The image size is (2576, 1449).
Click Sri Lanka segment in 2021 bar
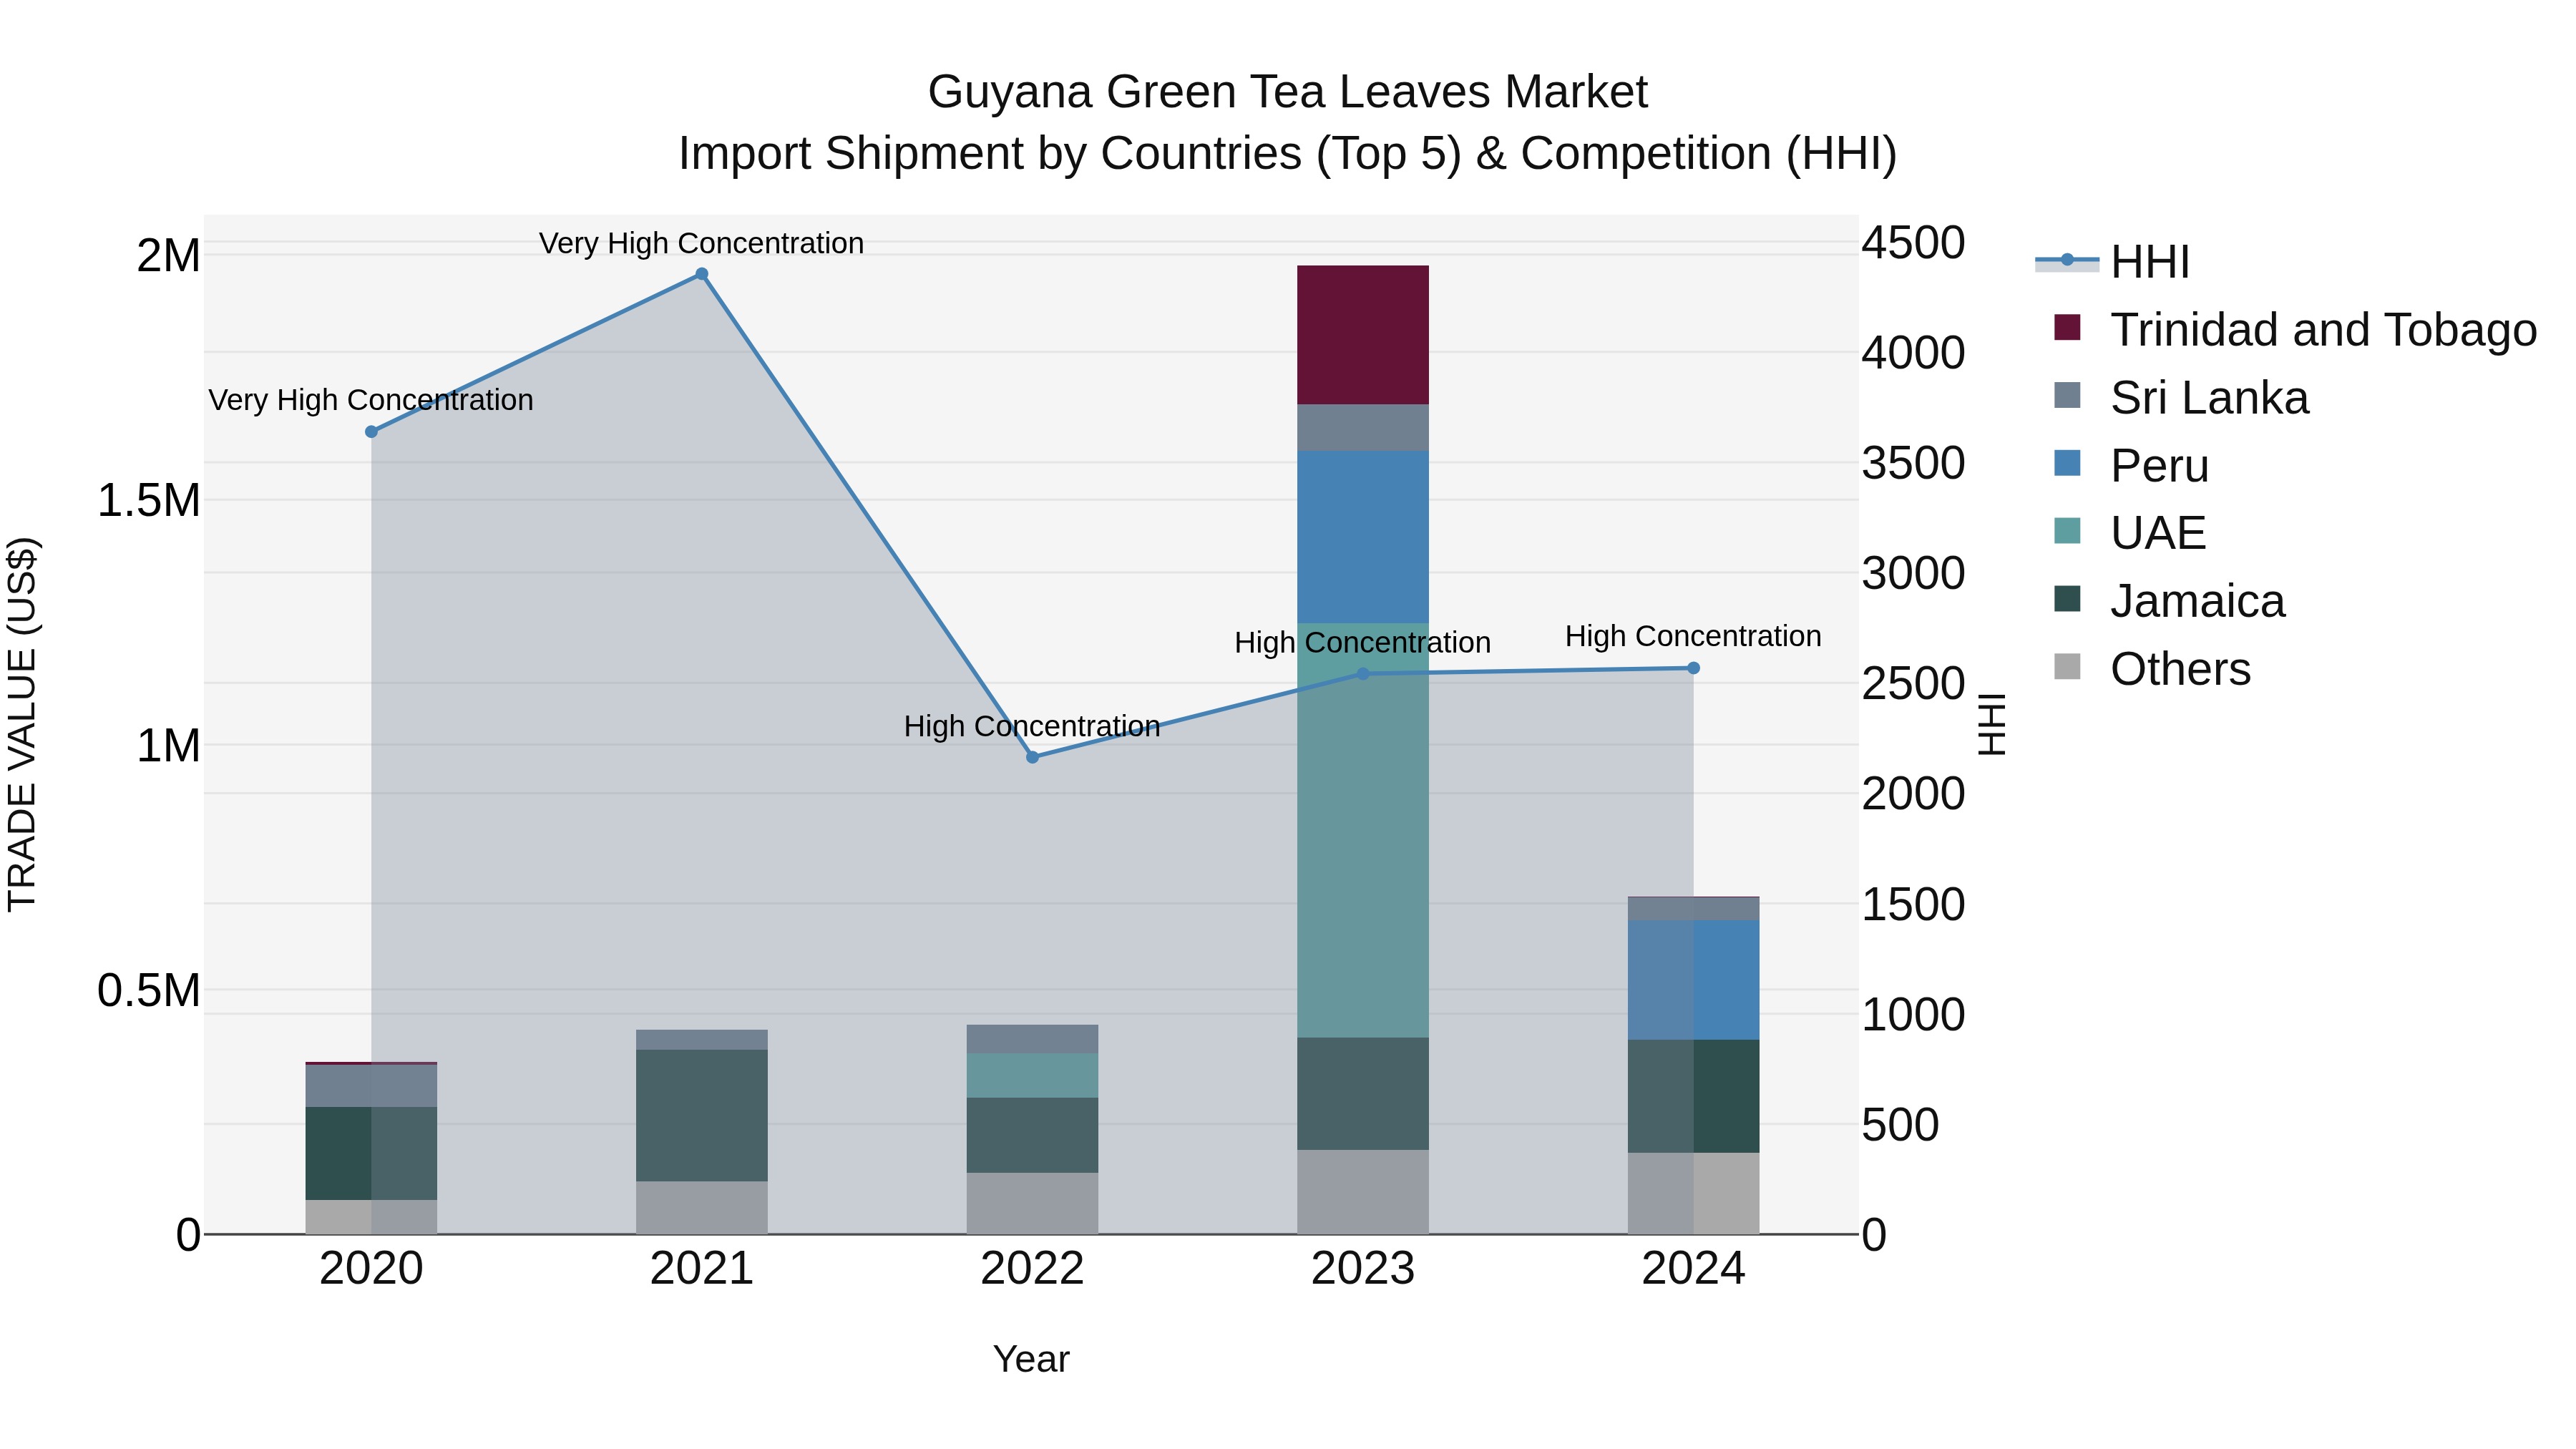tap(702, 1040)
